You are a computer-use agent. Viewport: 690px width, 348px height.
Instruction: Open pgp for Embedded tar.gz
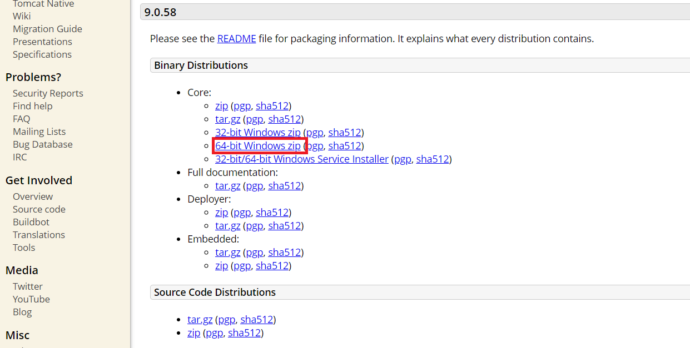coord(254,253)
